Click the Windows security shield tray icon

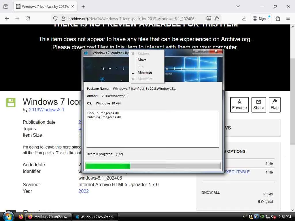pyautogui.click(x=251, y=216)
